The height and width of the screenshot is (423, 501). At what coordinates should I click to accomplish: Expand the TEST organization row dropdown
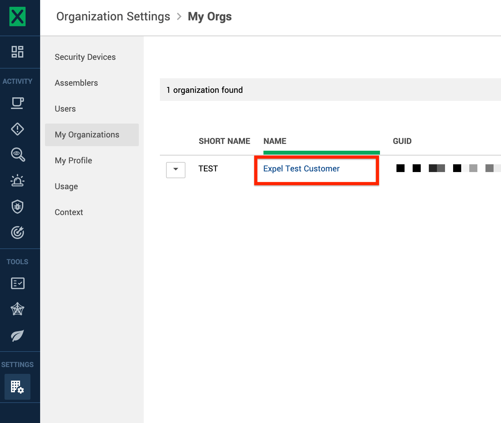click(x=175, y=170)
